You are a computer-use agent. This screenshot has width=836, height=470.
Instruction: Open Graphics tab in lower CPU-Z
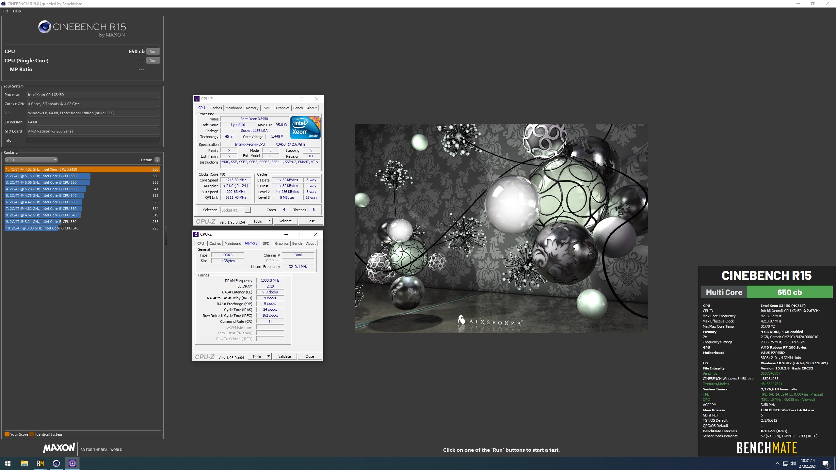tap(281, 243)
